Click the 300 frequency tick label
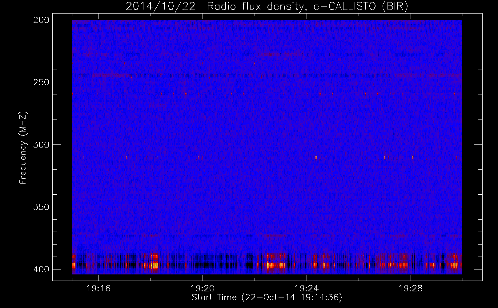The height and width of the screenshot is (308, 498). click(41, 145)
